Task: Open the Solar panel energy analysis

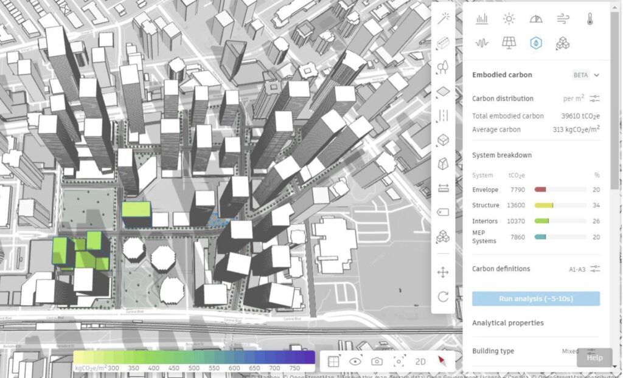Action: [x=509, y=43]
